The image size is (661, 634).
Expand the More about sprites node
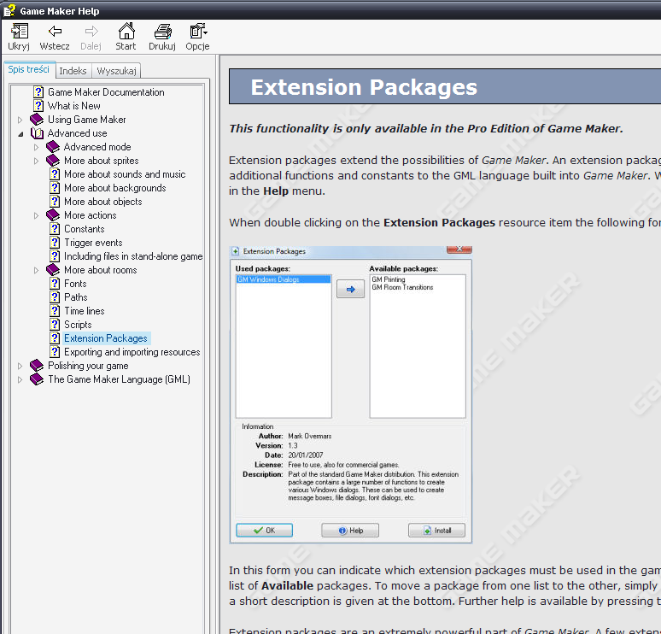coord(37,161)
